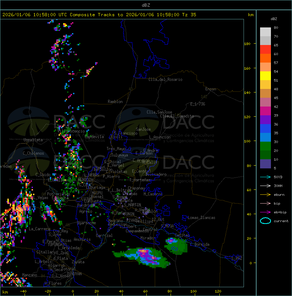The image size is (292, 296).
Task: Click the '36' value on the dBZ scale
Action: click(276, 124)
